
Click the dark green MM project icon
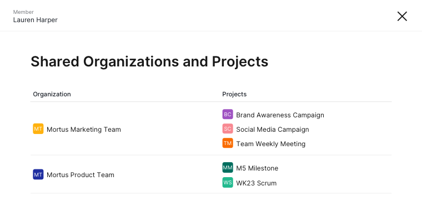pyautogui.click(x=228, y=168)
